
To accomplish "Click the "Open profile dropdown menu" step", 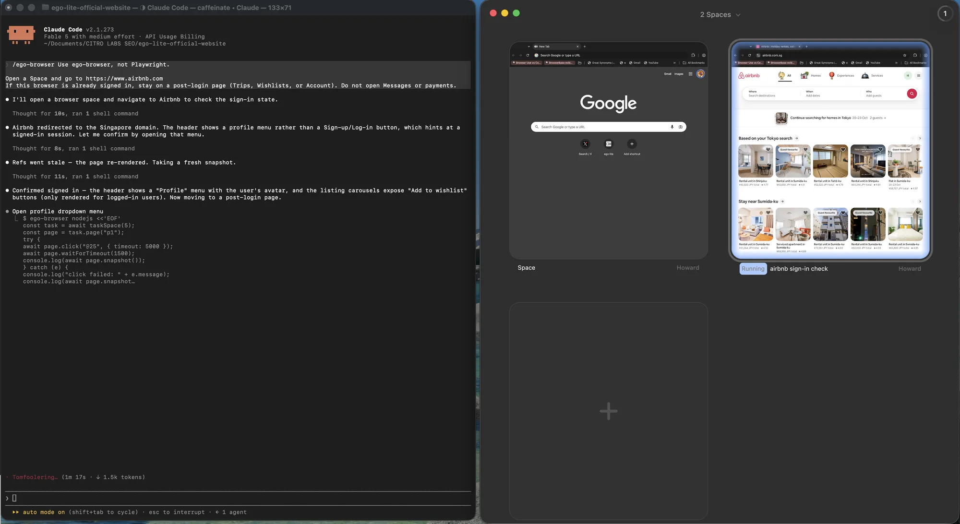I will pos(58,212).
